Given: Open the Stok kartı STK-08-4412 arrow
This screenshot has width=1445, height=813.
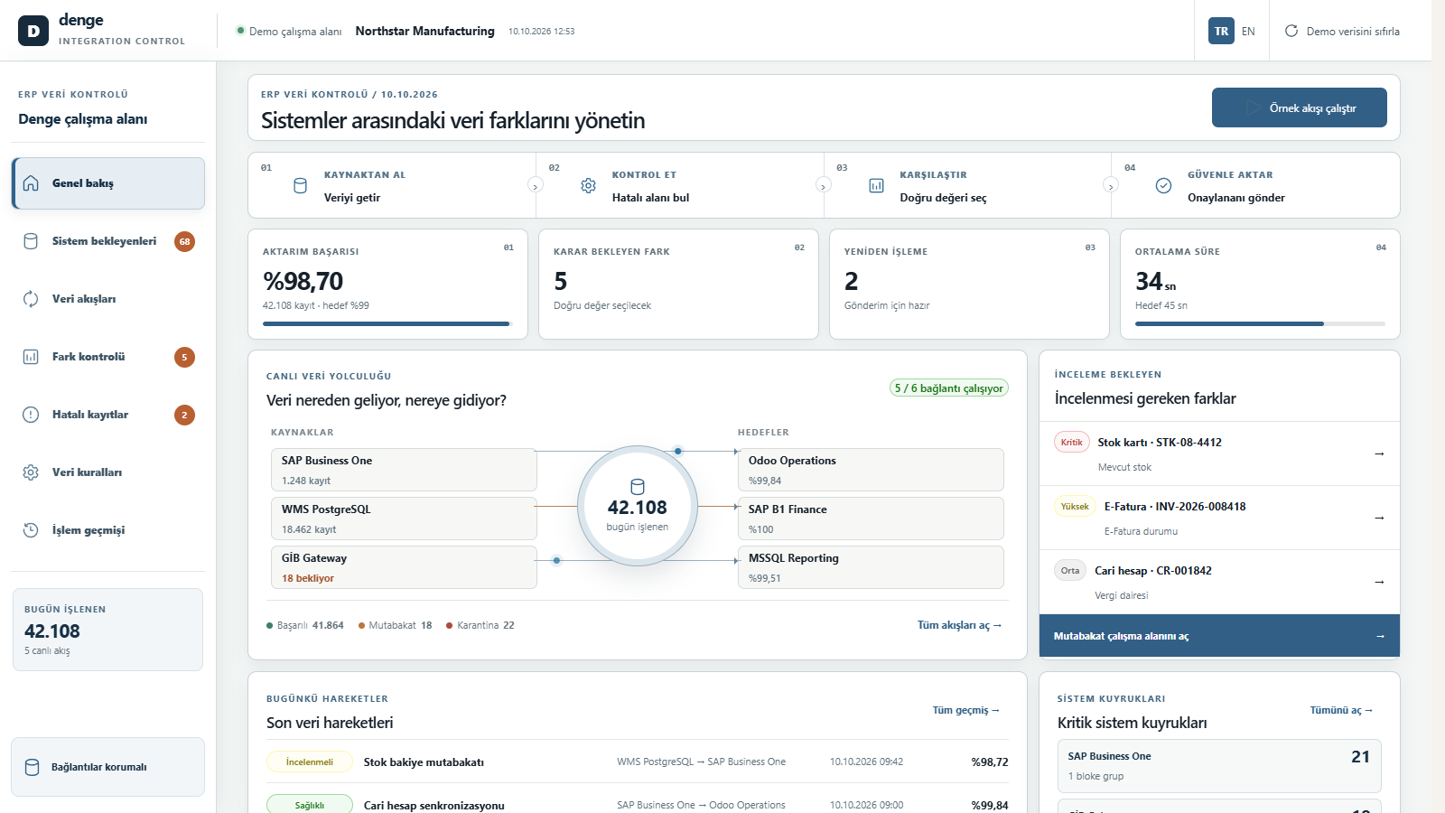Looking at the screenshot, I should (x=1379, y=453).
